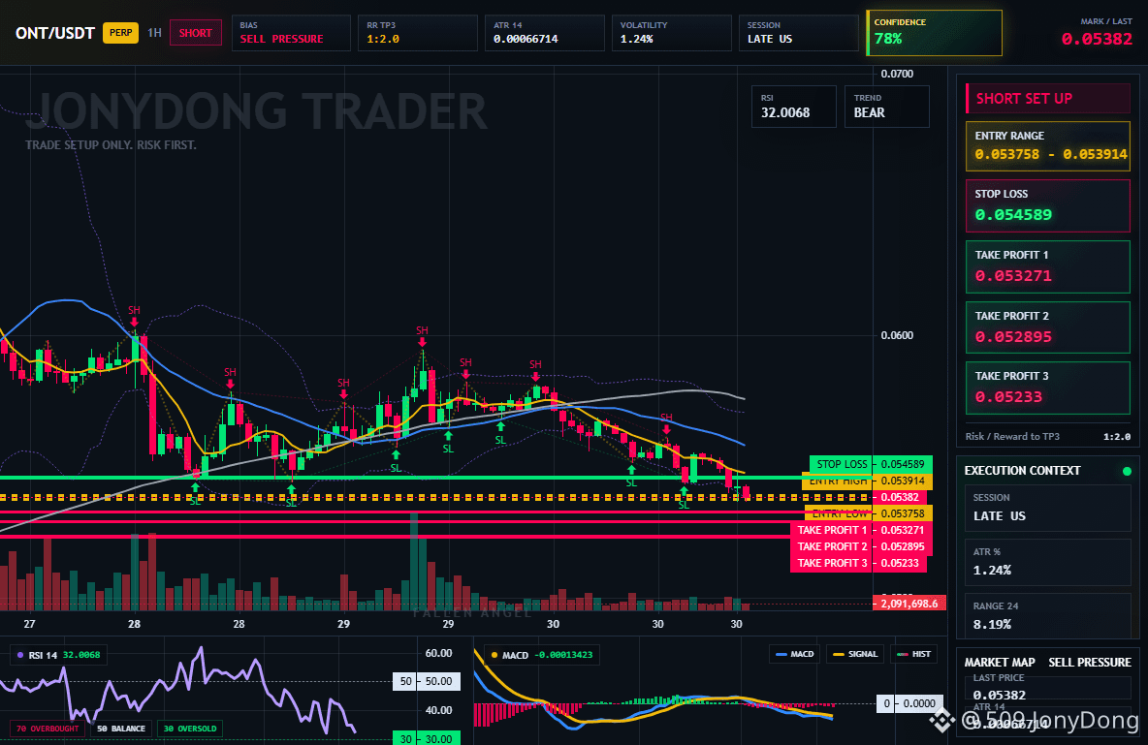Open the BIAS Sell Pressure card in top bar
Viewport: 1148px width, 745px height.
coord(292,33)
